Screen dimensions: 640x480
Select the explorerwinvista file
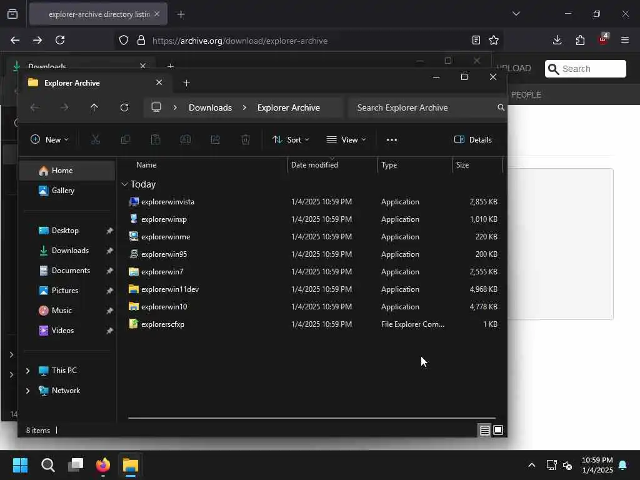[x=167, y=202]
